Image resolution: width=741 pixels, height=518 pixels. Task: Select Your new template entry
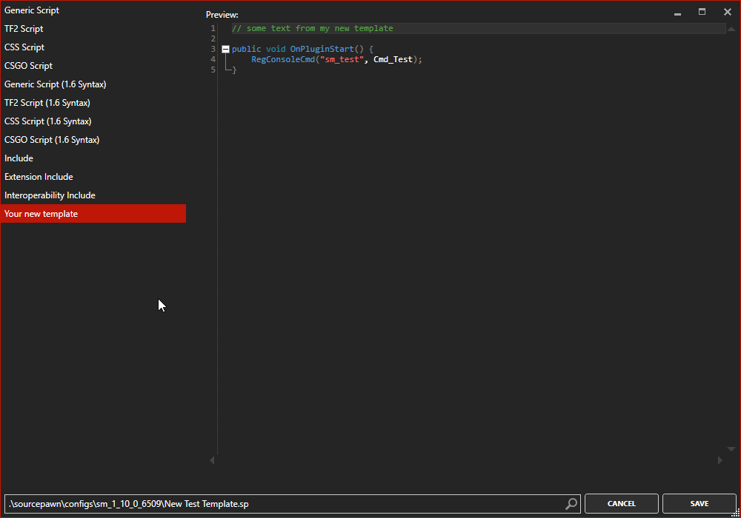93,214
